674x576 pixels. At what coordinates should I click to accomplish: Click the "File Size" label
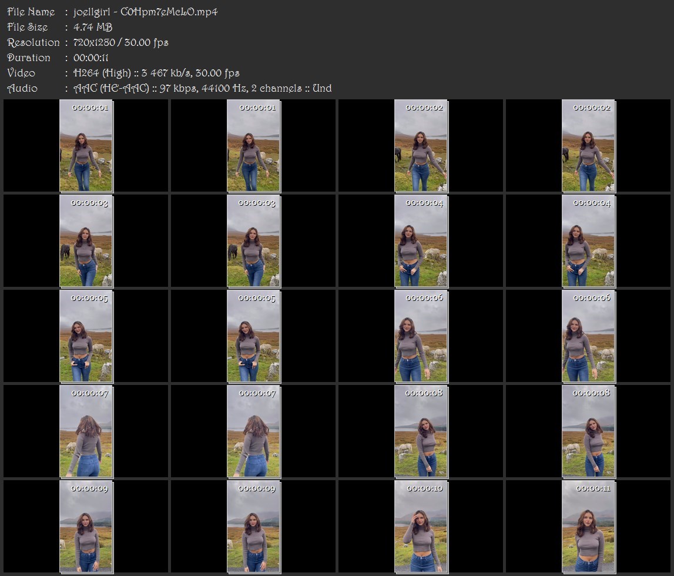pyautogui.click(x=28, y=27)
